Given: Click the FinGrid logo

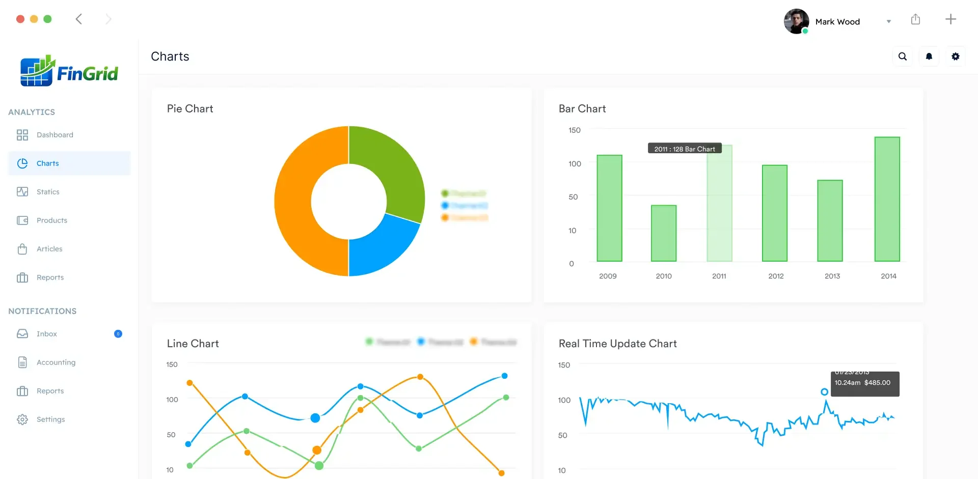Looking at the screenshot, I should [69, 71].
